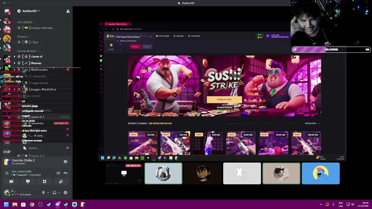Click the Voz conectada status text
The width and height of the screenshot is (372, 209).
click(x=22, y=171)
